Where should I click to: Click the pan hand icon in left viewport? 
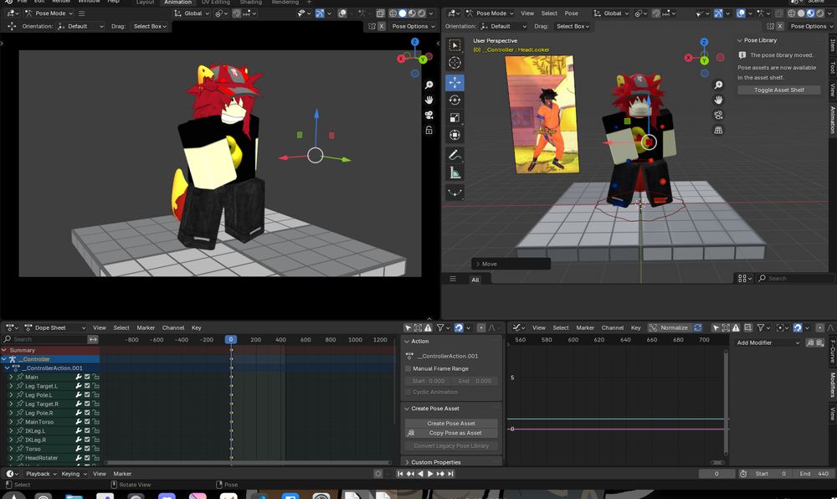(429, 100)
